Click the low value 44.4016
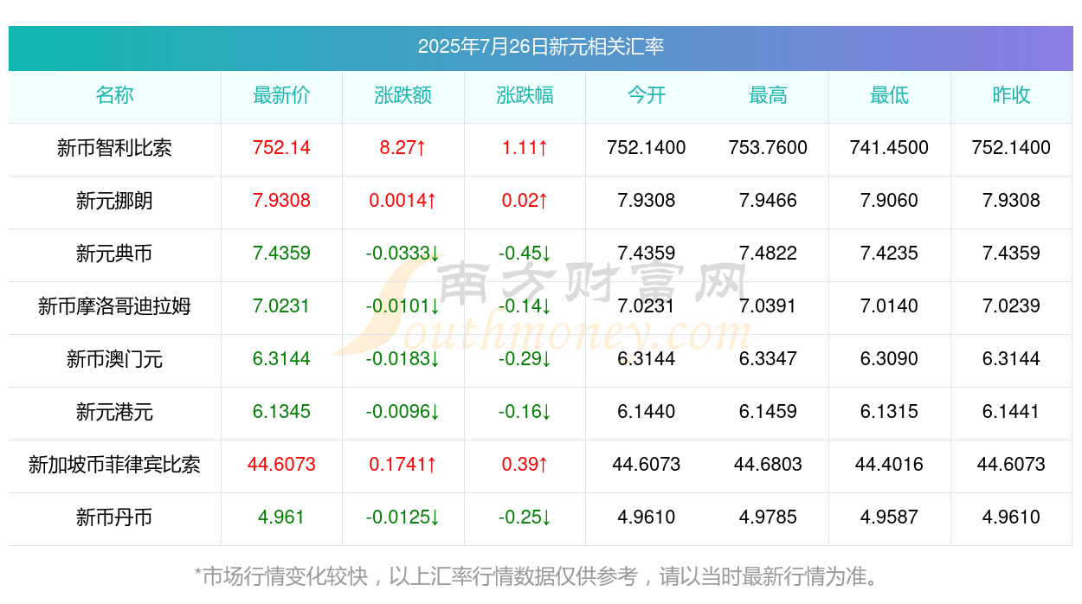The image size is (1082, 604). 889,465
